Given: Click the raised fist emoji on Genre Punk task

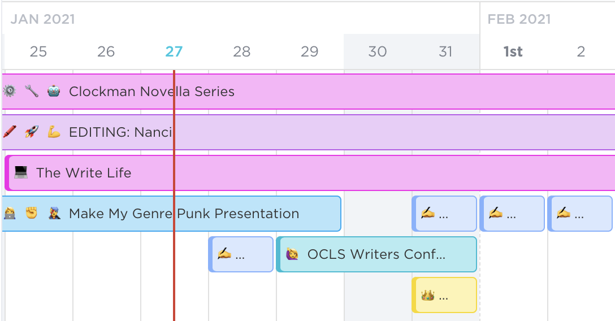Looking at the screenshot, I should (32, 213).
